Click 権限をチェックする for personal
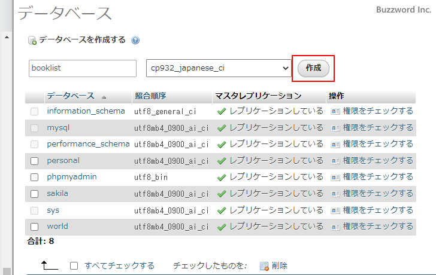Screen dimensions: 436x275 click(378, 160)
